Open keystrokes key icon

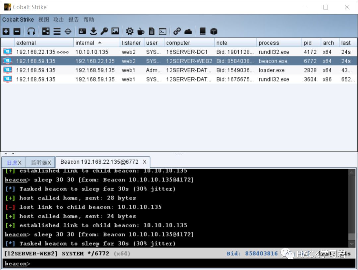tap(104, 31)
